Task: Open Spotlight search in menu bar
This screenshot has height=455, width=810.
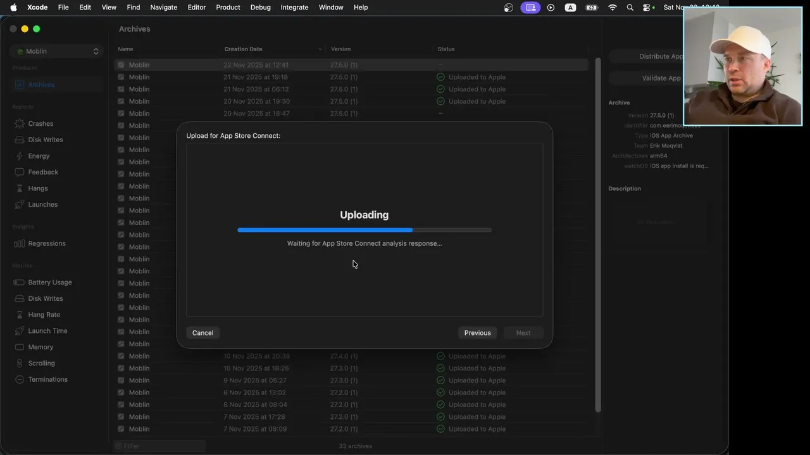Action: (630, 8)
